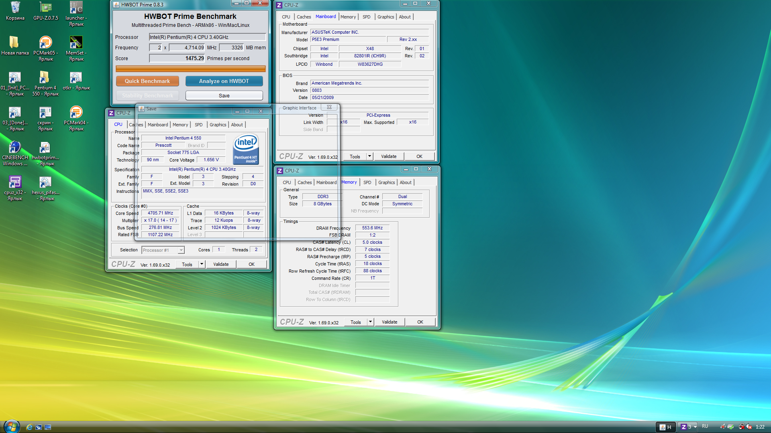The height and width of the screenshot is (433, 771).
Task: Switch to the About tab in the Memory CPU-Z window
Action: pos(406,182)
